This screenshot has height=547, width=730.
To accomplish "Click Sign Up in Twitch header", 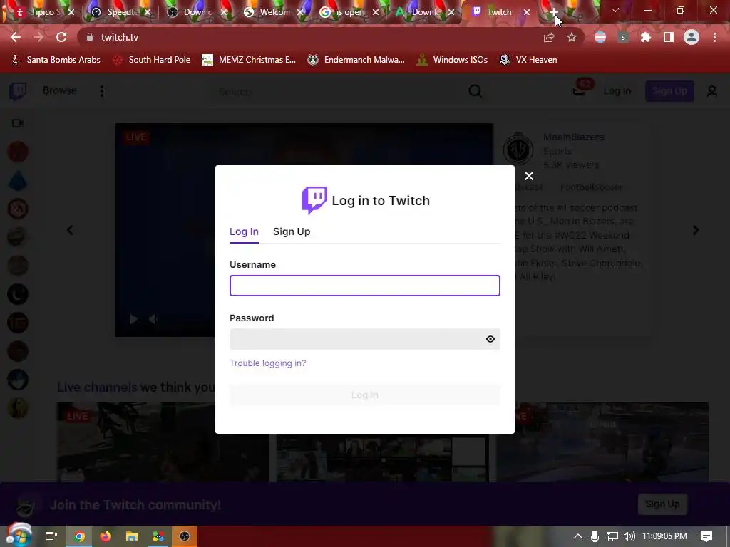I will pyautogui.click(x=669, y=91).
